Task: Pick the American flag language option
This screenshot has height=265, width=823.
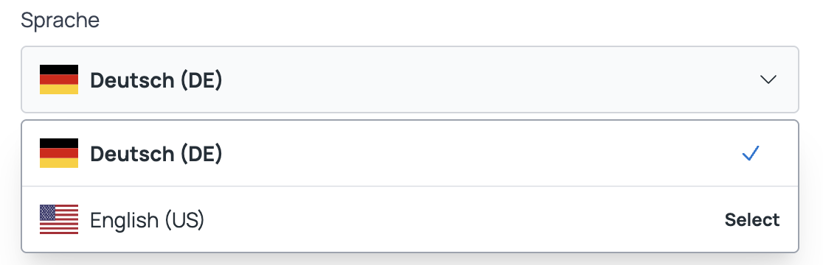Action: [410, 219]
